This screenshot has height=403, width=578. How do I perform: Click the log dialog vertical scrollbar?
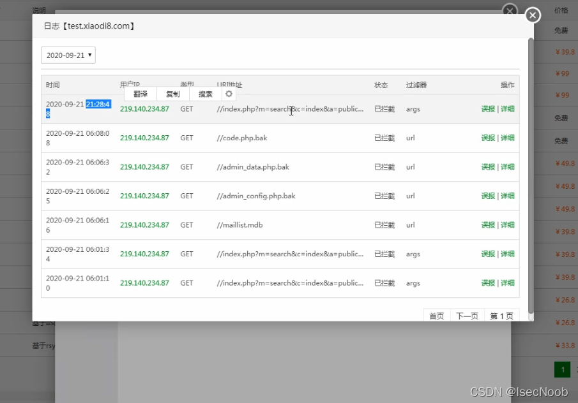(x=531, y=176)
